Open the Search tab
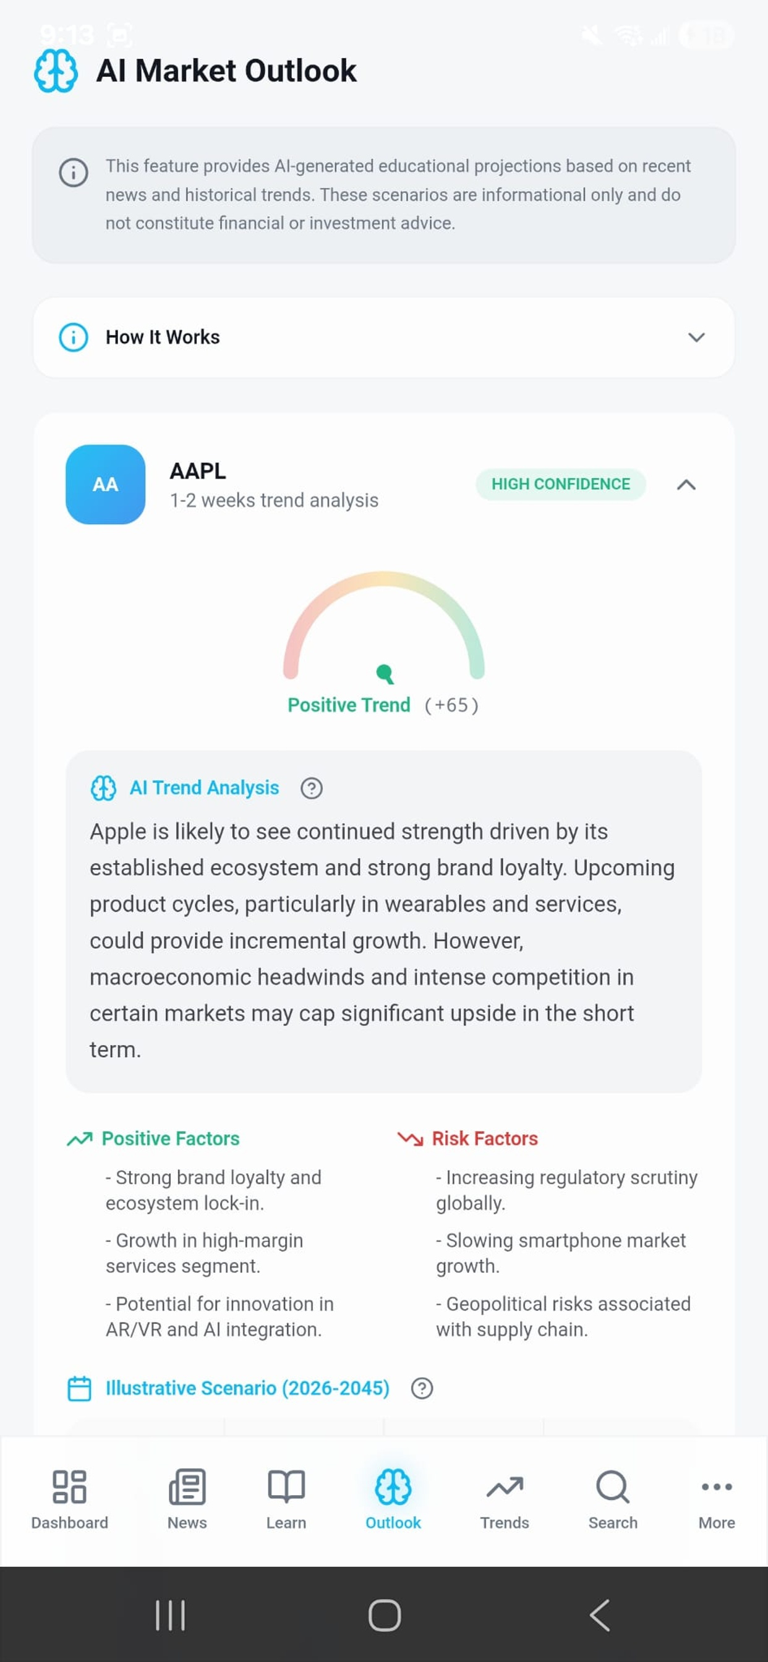Screen dimensions: 768x1662 tap(612, 1499)
